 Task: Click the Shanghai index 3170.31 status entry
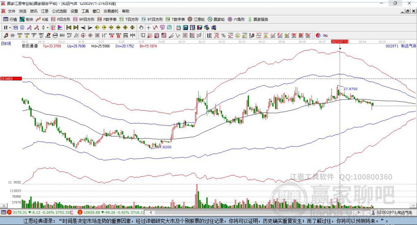[40, 212]
